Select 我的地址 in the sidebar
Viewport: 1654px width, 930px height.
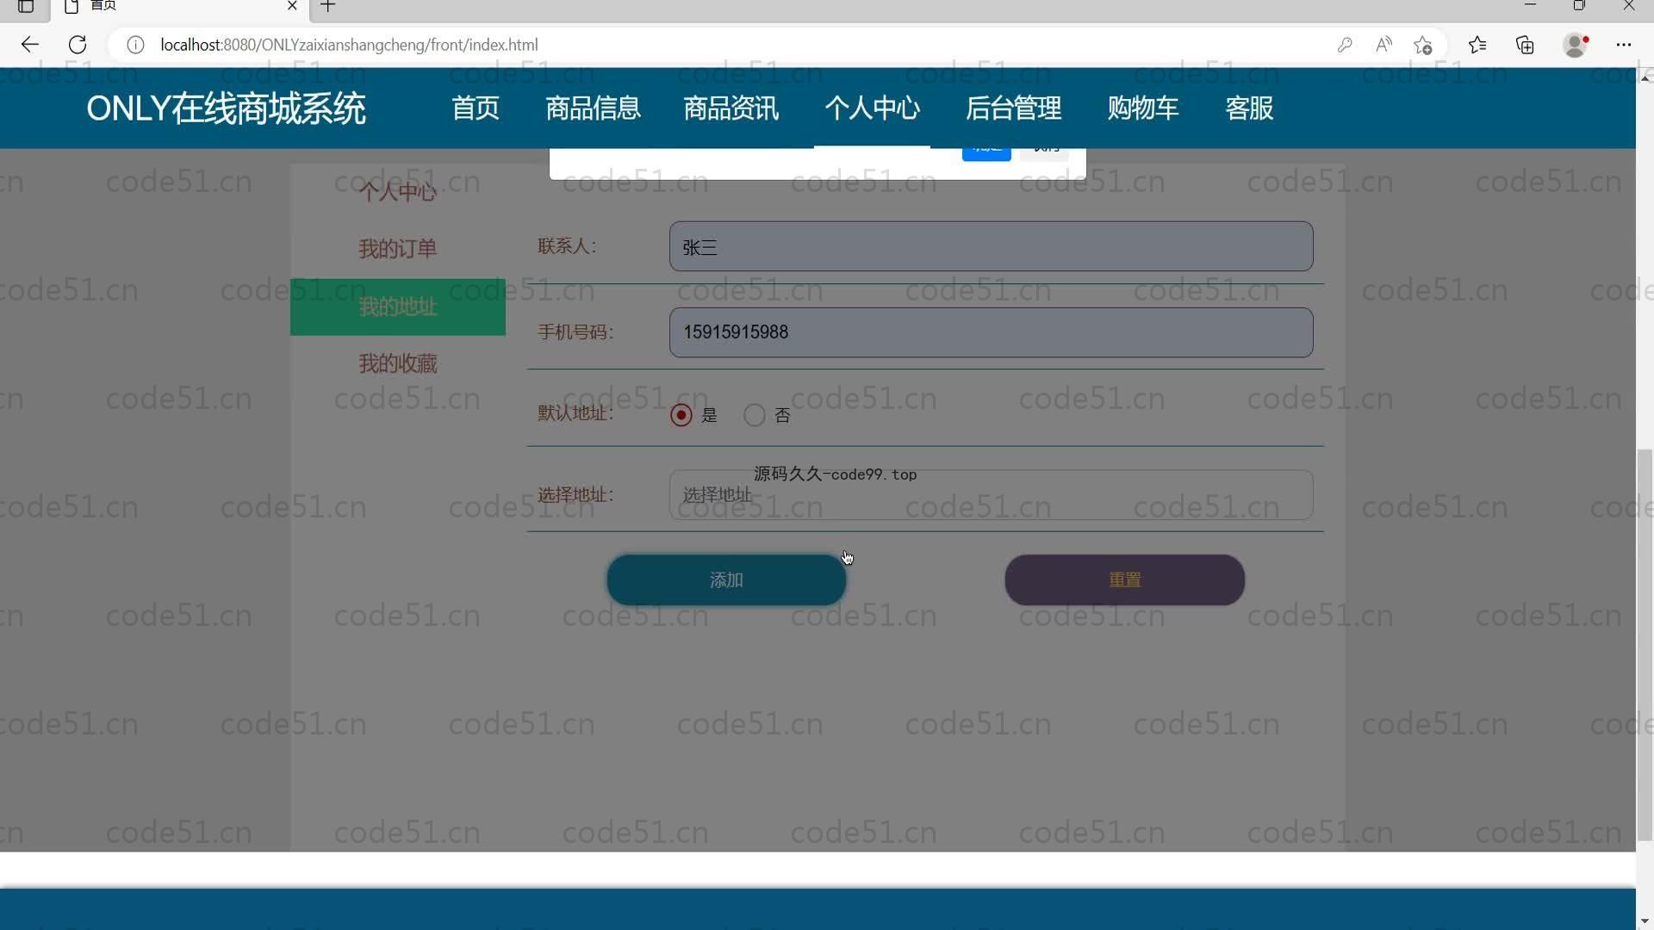click(398, 307)
